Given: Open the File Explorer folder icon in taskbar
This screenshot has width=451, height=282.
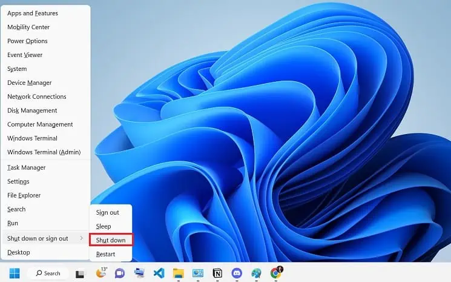Looking at the screenshot, I should 178,274.
